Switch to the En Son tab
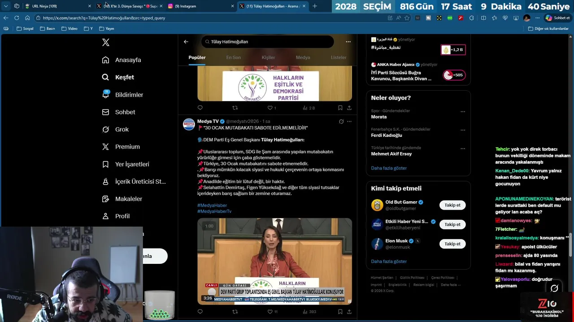574x322 pixels. pos(233,57)
